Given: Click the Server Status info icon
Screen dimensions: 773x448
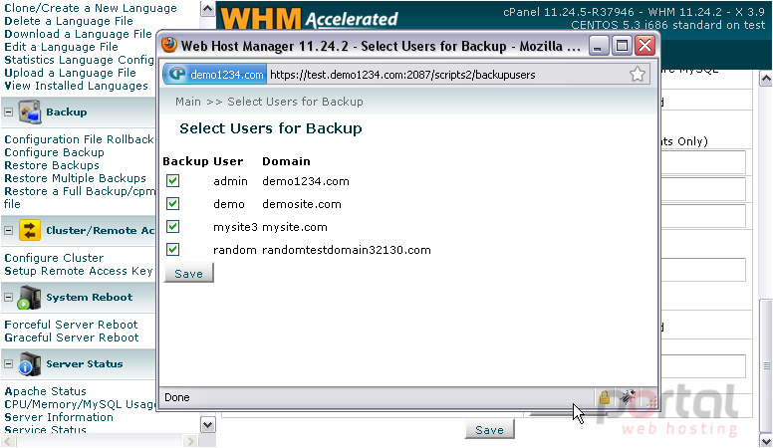Looking at the screenshot, I should 30,364.
